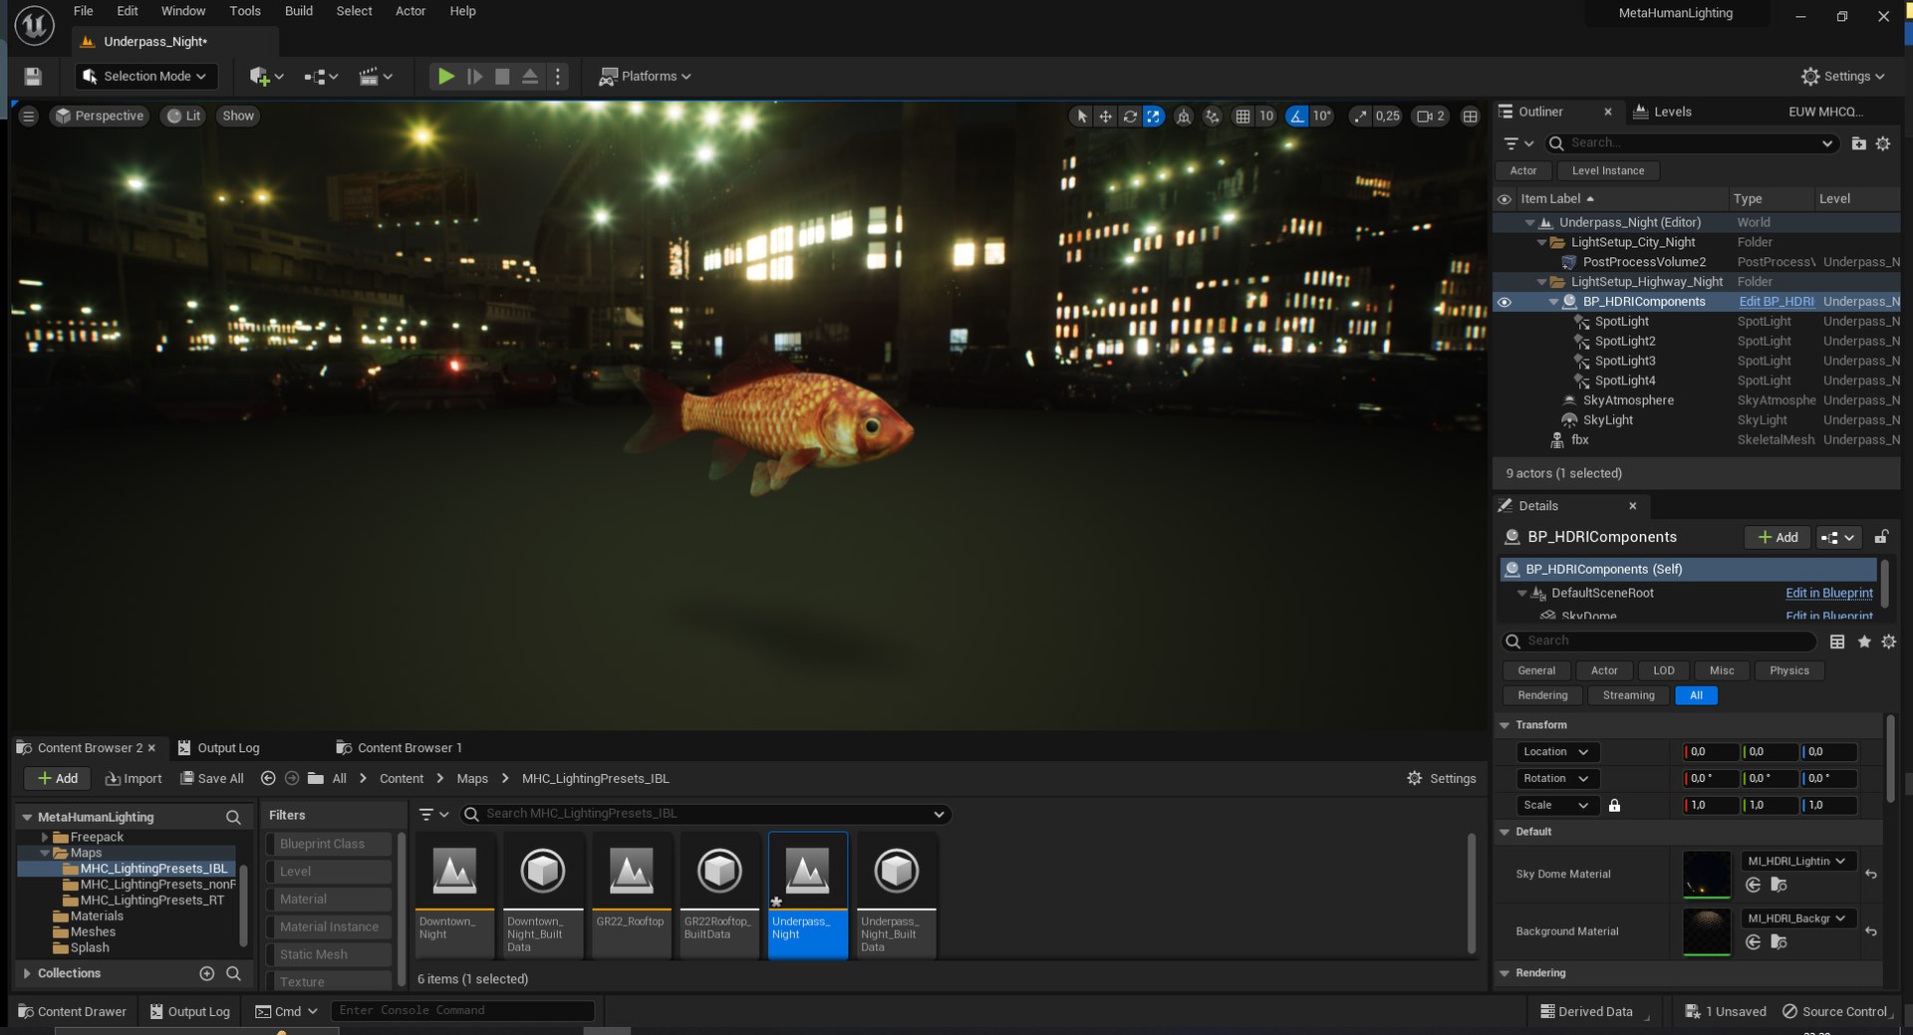Select the scale gizmo tool in viewport
This screenshot has width=1913, height=1035.
1154,117
